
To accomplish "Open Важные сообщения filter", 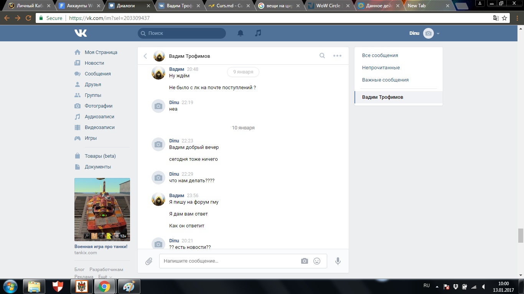I will tap(385, 80).
